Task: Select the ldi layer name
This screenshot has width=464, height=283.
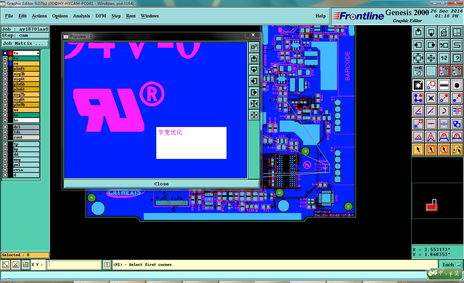Action: [x=26, y=132]
